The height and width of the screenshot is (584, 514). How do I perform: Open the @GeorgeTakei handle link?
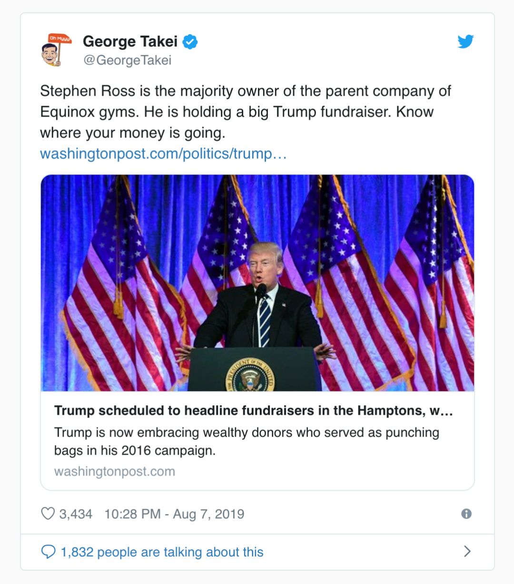click(x=127, y=60)
